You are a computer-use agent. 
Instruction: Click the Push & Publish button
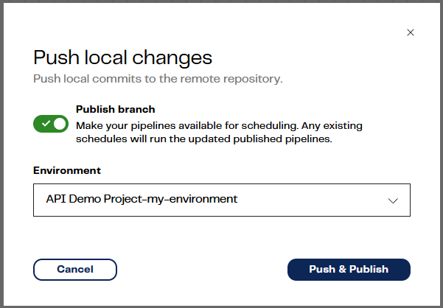[x=349, y=270]
